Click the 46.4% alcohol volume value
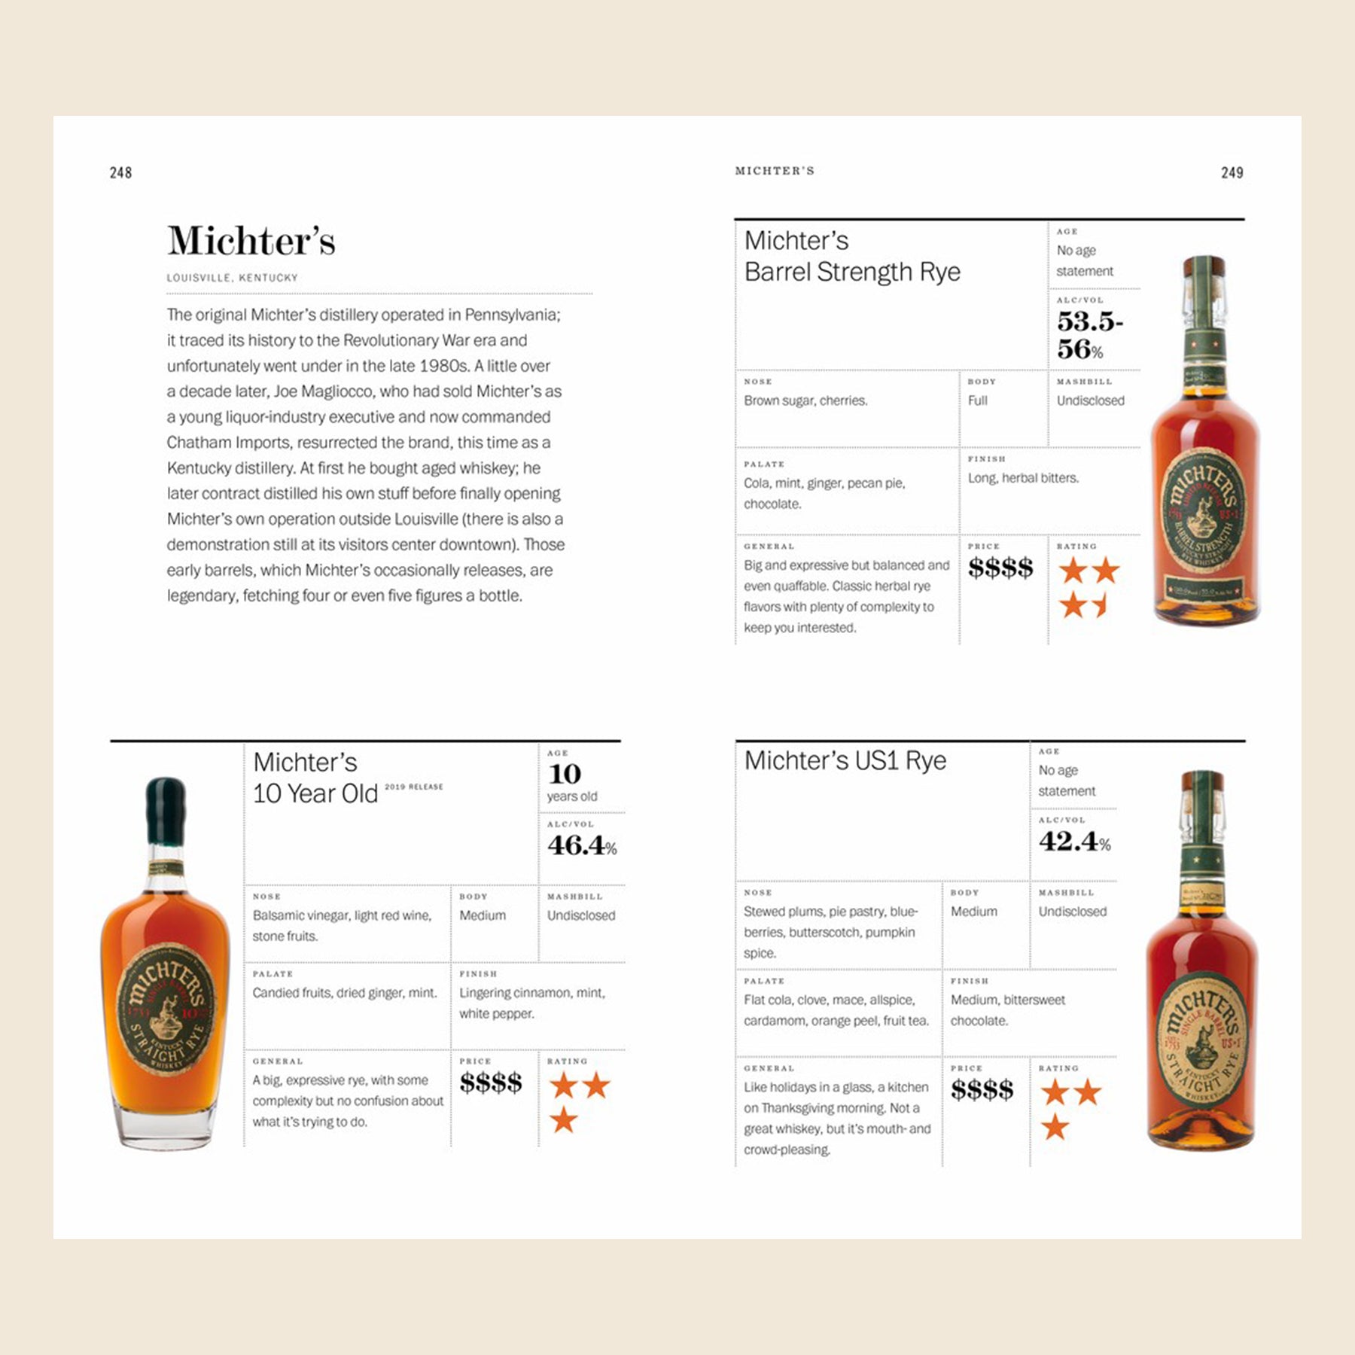Viewport: 1355px width, 1355px height. tap(583, 845)
